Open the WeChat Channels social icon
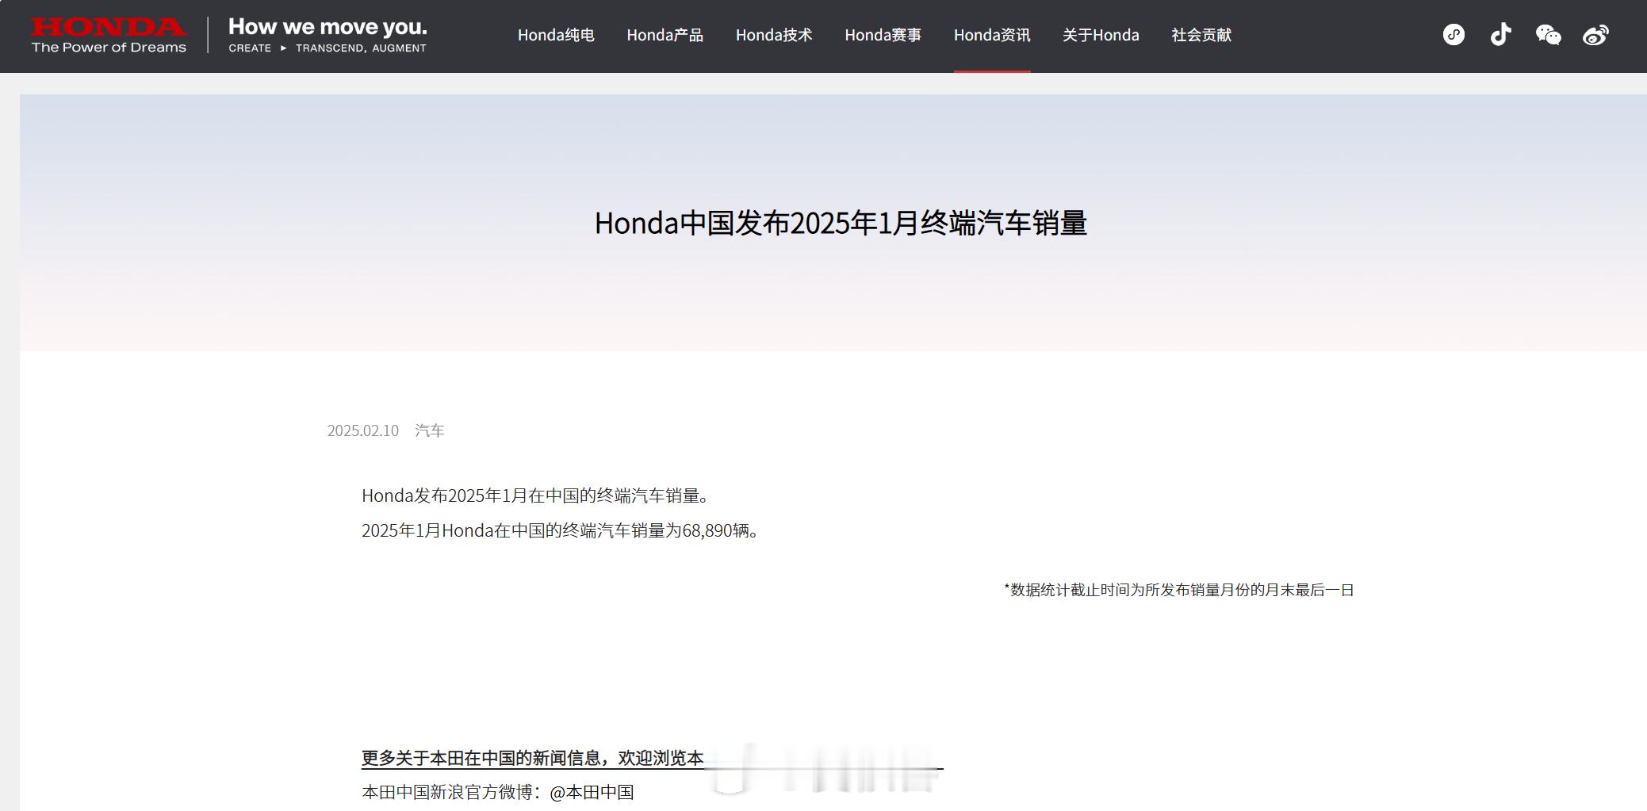 pyautogui.click(x=1454, y=35)
